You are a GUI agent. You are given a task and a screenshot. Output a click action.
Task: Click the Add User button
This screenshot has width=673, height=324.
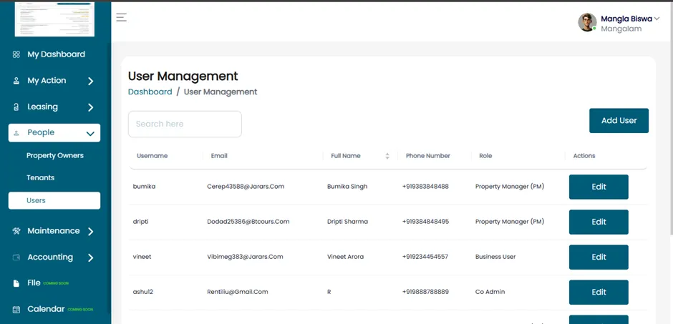click(619, 120)
